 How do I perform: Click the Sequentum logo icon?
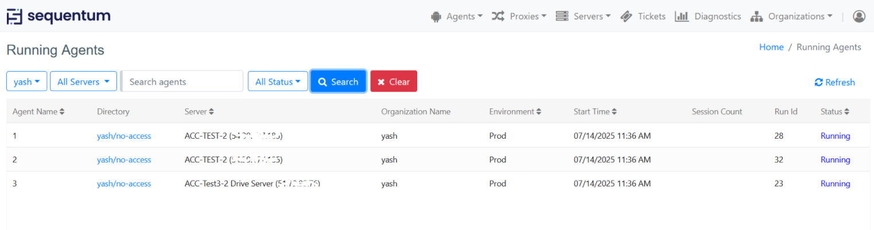[14, 17]
